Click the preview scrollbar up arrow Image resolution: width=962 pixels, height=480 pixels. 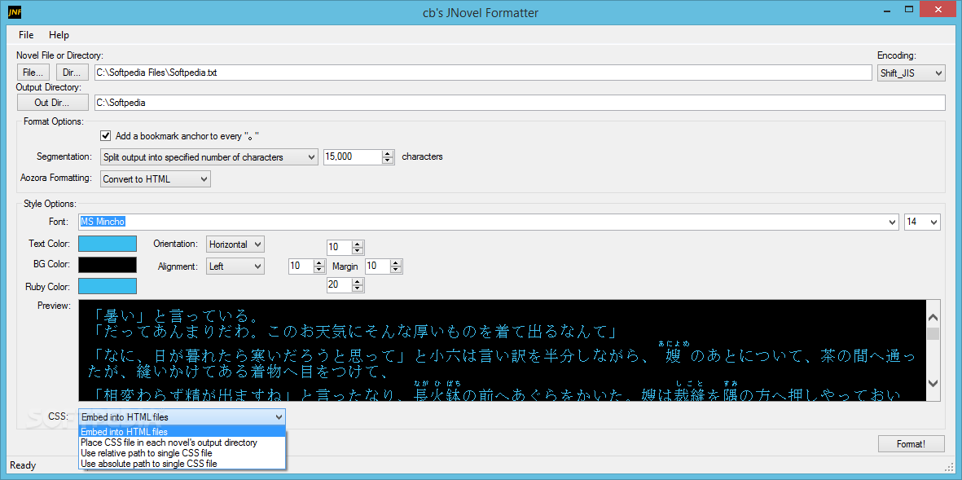933,318
